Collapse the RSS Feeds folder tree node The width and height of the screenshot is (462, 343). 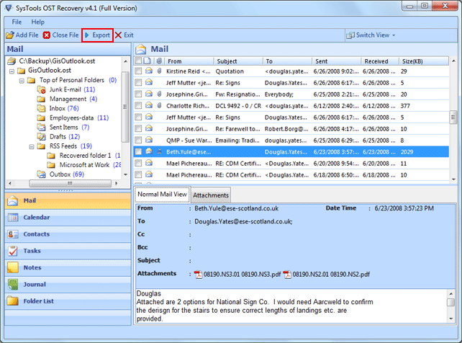click(32, 146)
